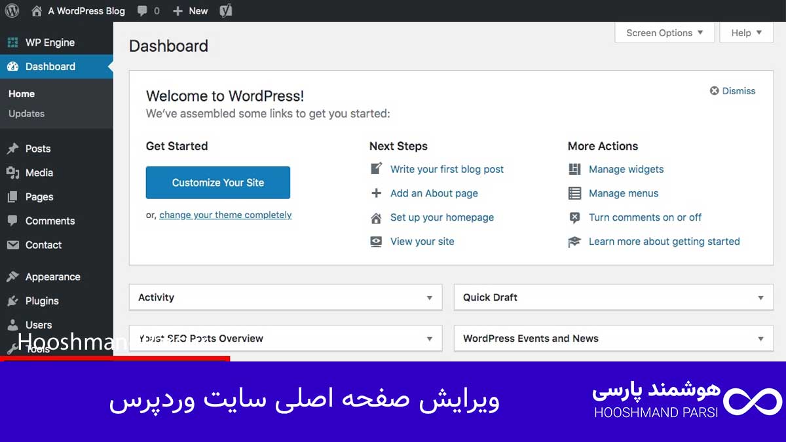Click the WordPress logo icon
Viewport: 786px width, 442px height.
pyautogui.click(x=12, y=11)
